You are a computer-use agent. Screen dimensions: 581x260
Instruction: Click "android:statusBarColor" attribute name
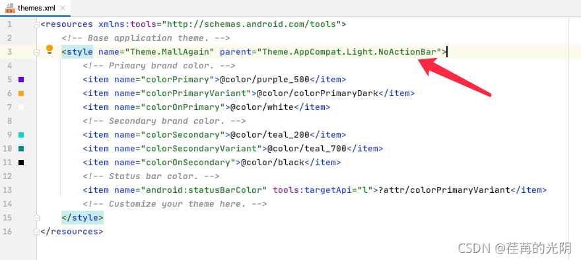point(204,190)
